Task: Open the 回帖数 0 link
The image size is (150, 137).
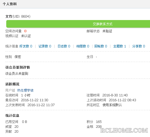Action: point(101,46)
